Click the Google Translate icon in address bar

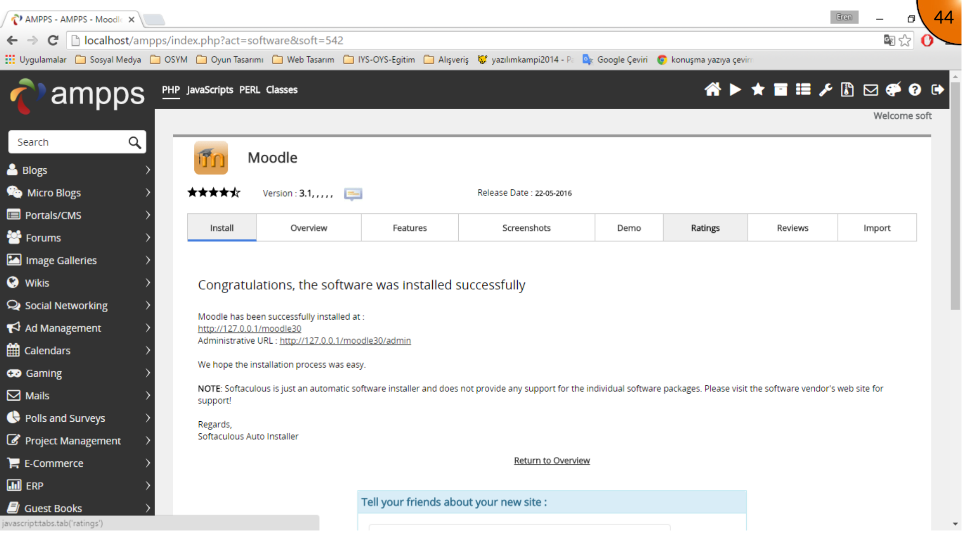[889, 40]
